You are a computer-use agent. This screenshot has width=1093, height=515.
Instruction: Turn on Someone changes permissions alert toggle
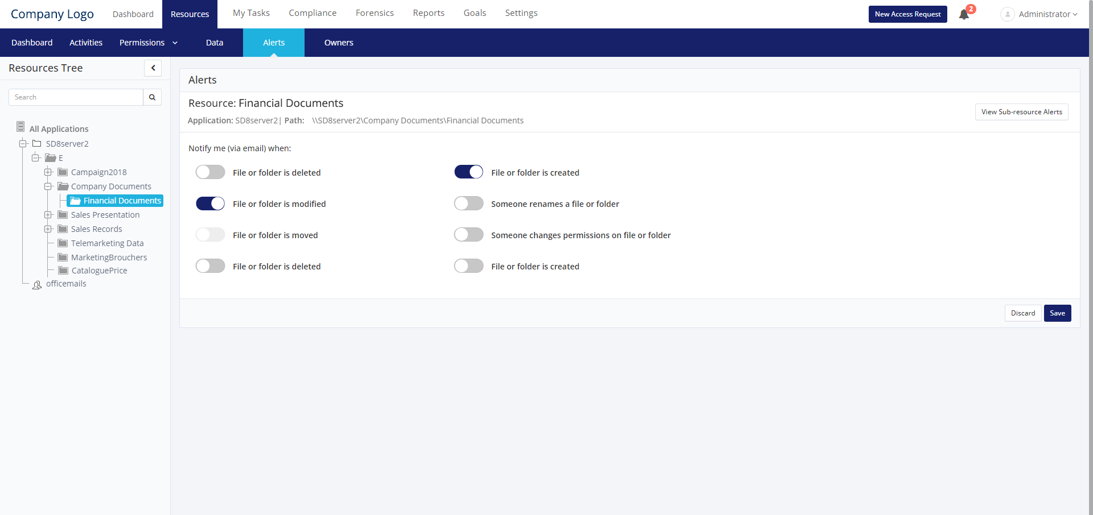tap(469, 235)
